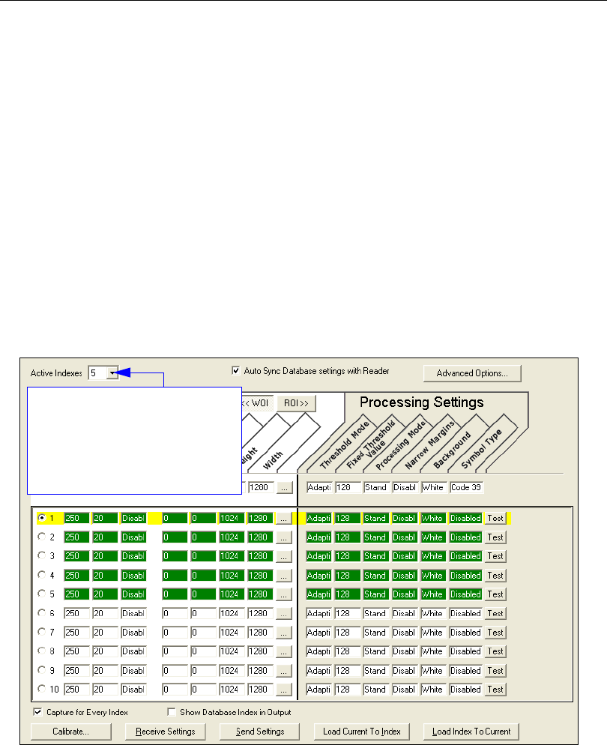Click first Disabl field in index 10 row
The image size is (607, 745).
[133, 689]
